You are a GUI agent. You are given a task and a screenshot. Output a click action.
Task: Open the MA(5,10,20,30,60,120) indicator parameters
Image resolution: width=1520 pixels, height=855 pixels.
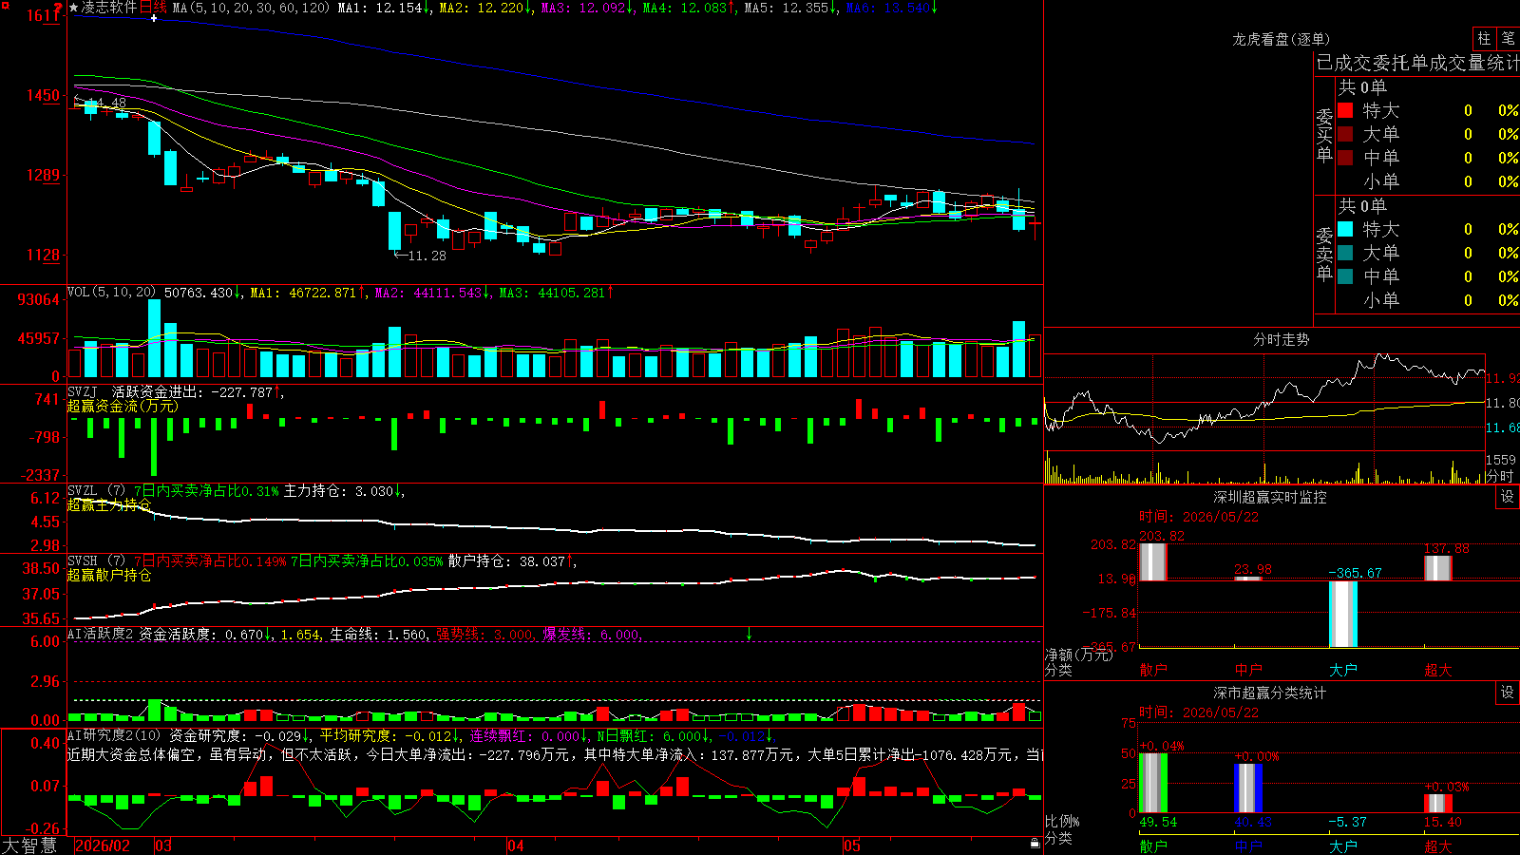(x=251, y=8)
